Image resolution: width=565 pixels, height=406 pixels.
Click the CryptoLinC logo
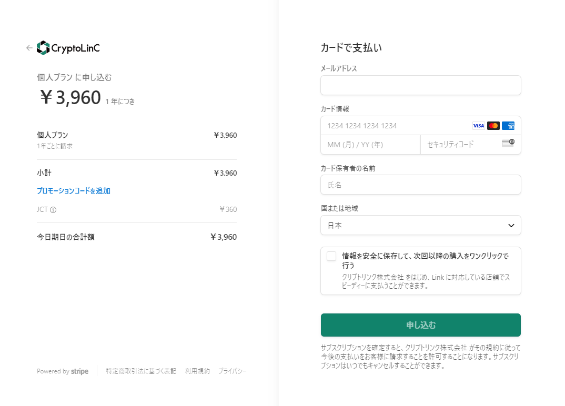click(x=68, y=48)
